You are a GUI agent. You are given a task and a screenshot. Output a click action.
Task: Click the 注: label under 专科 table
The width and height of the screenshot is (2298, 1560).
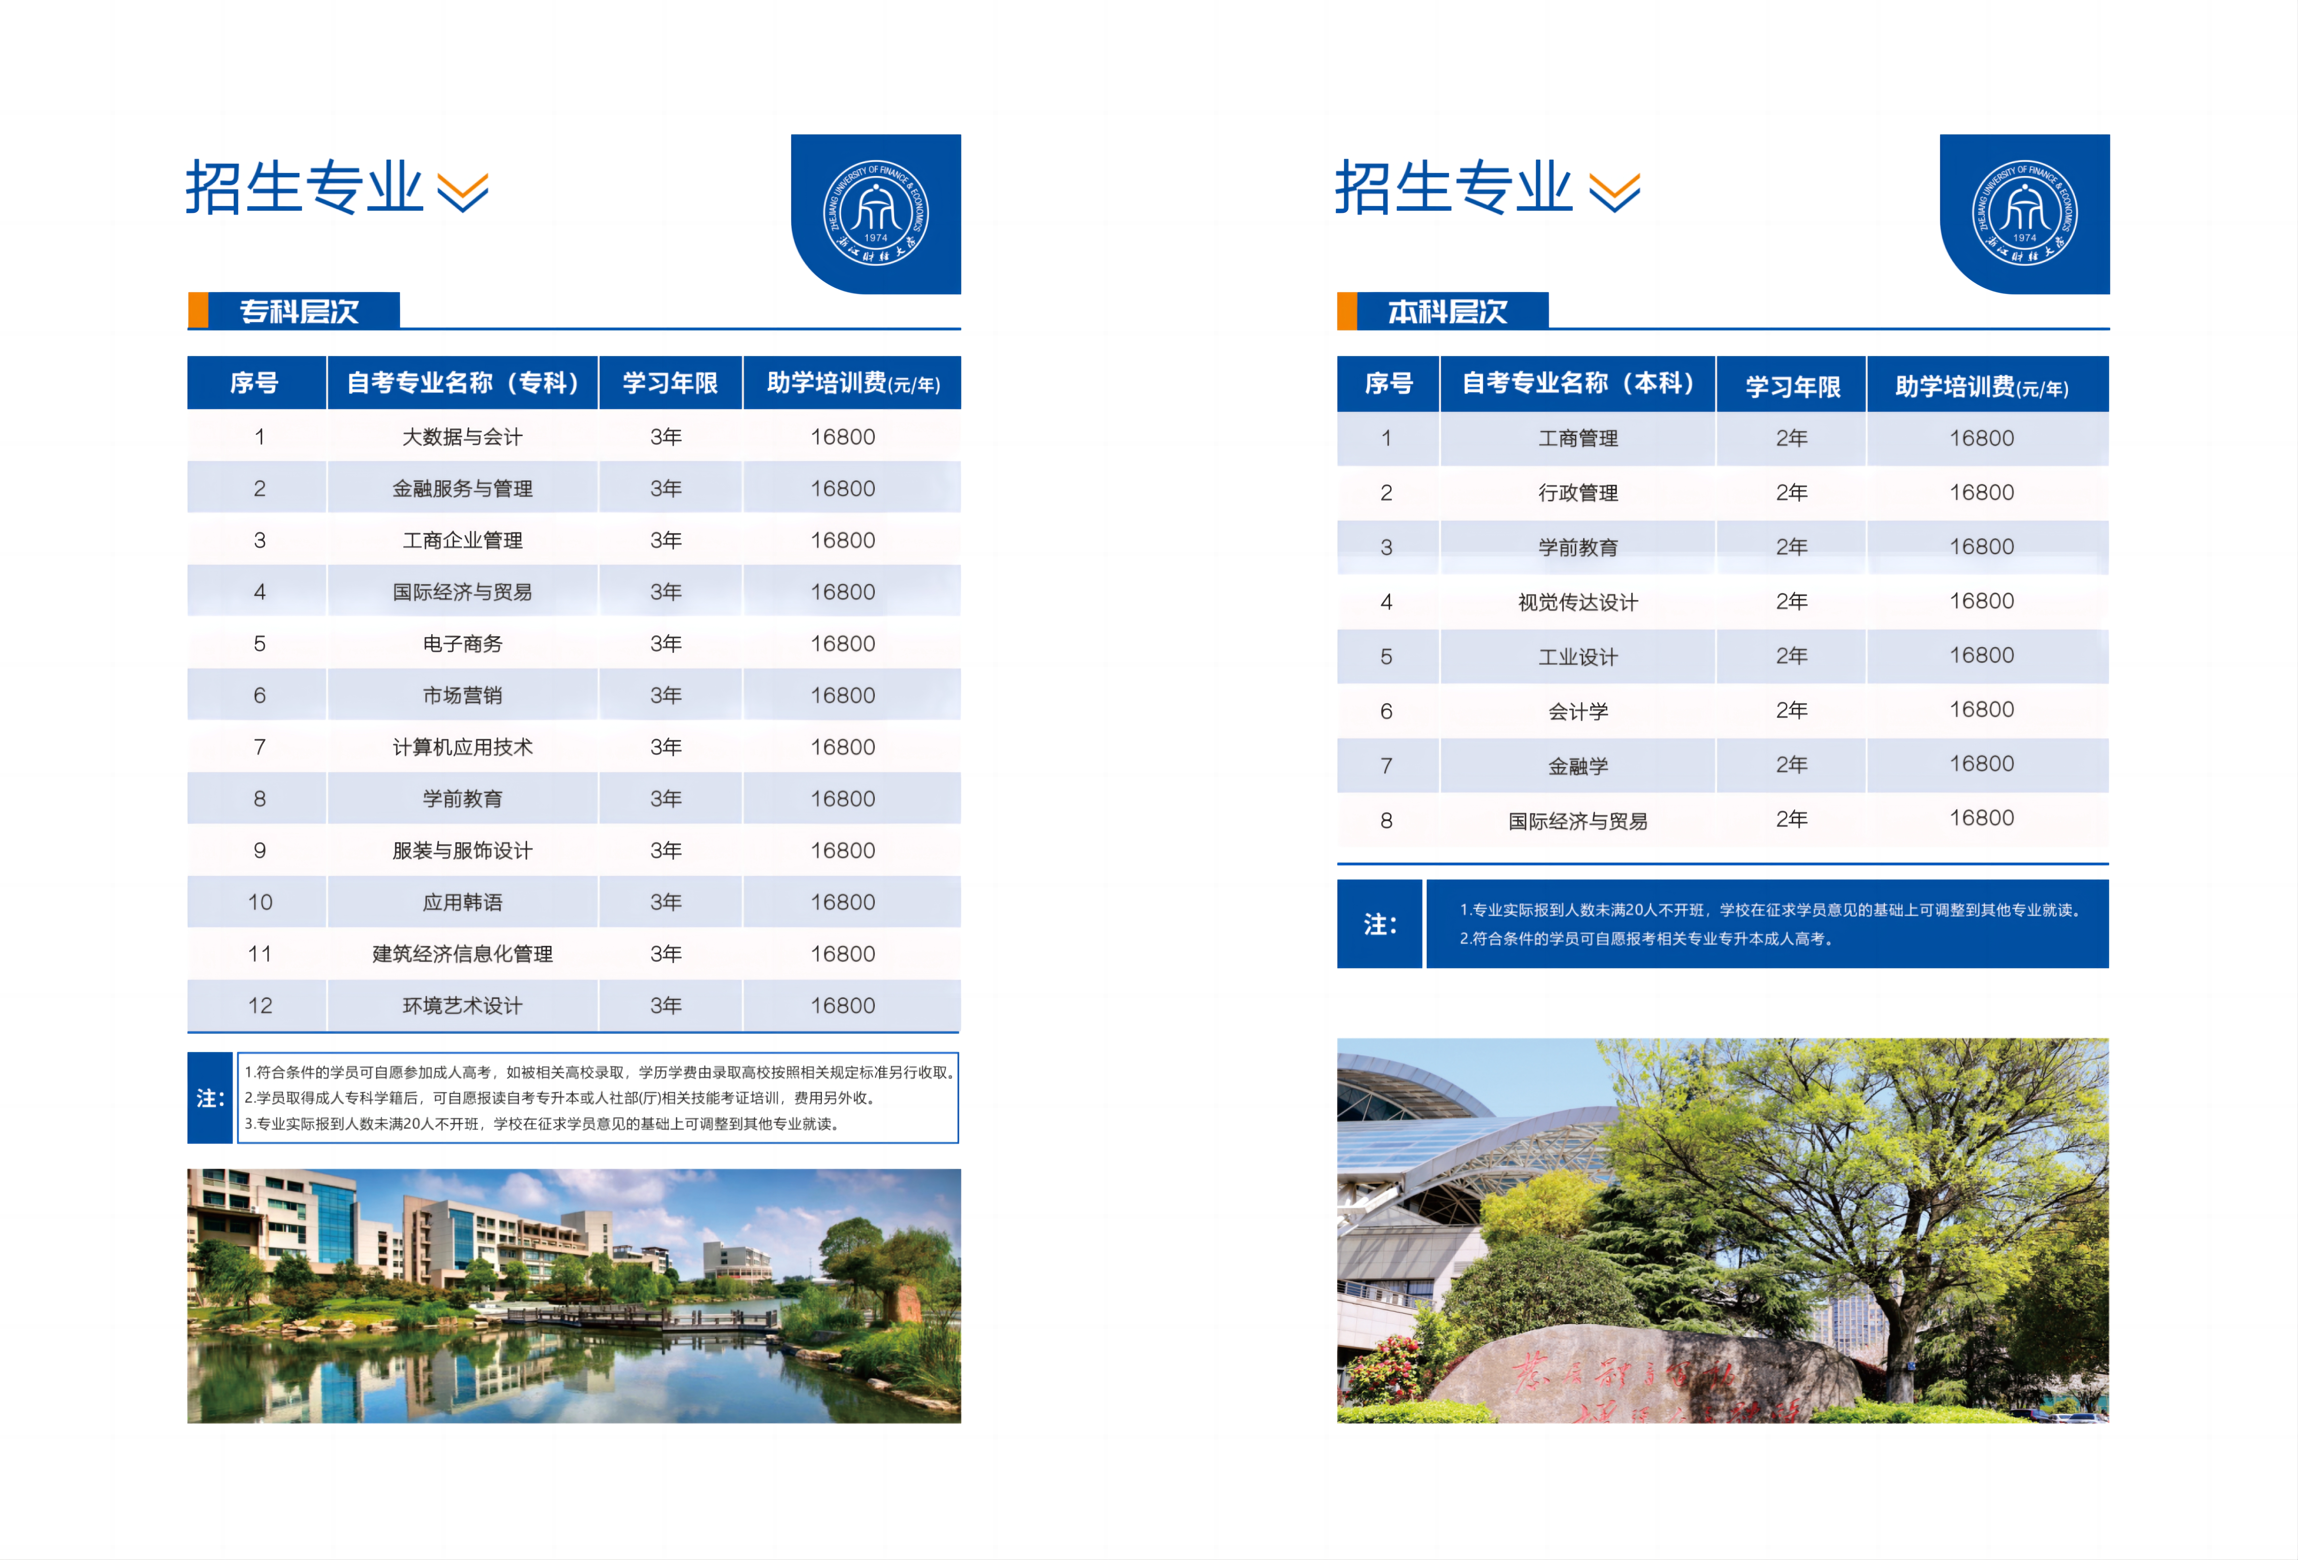210,1098
